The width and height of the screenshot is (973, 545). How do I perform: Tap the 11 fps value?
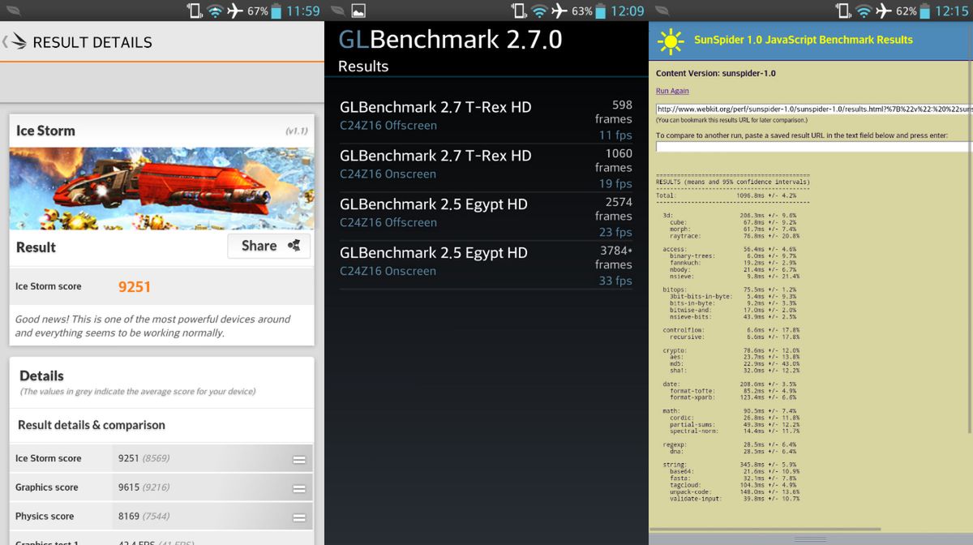[615, 135]
